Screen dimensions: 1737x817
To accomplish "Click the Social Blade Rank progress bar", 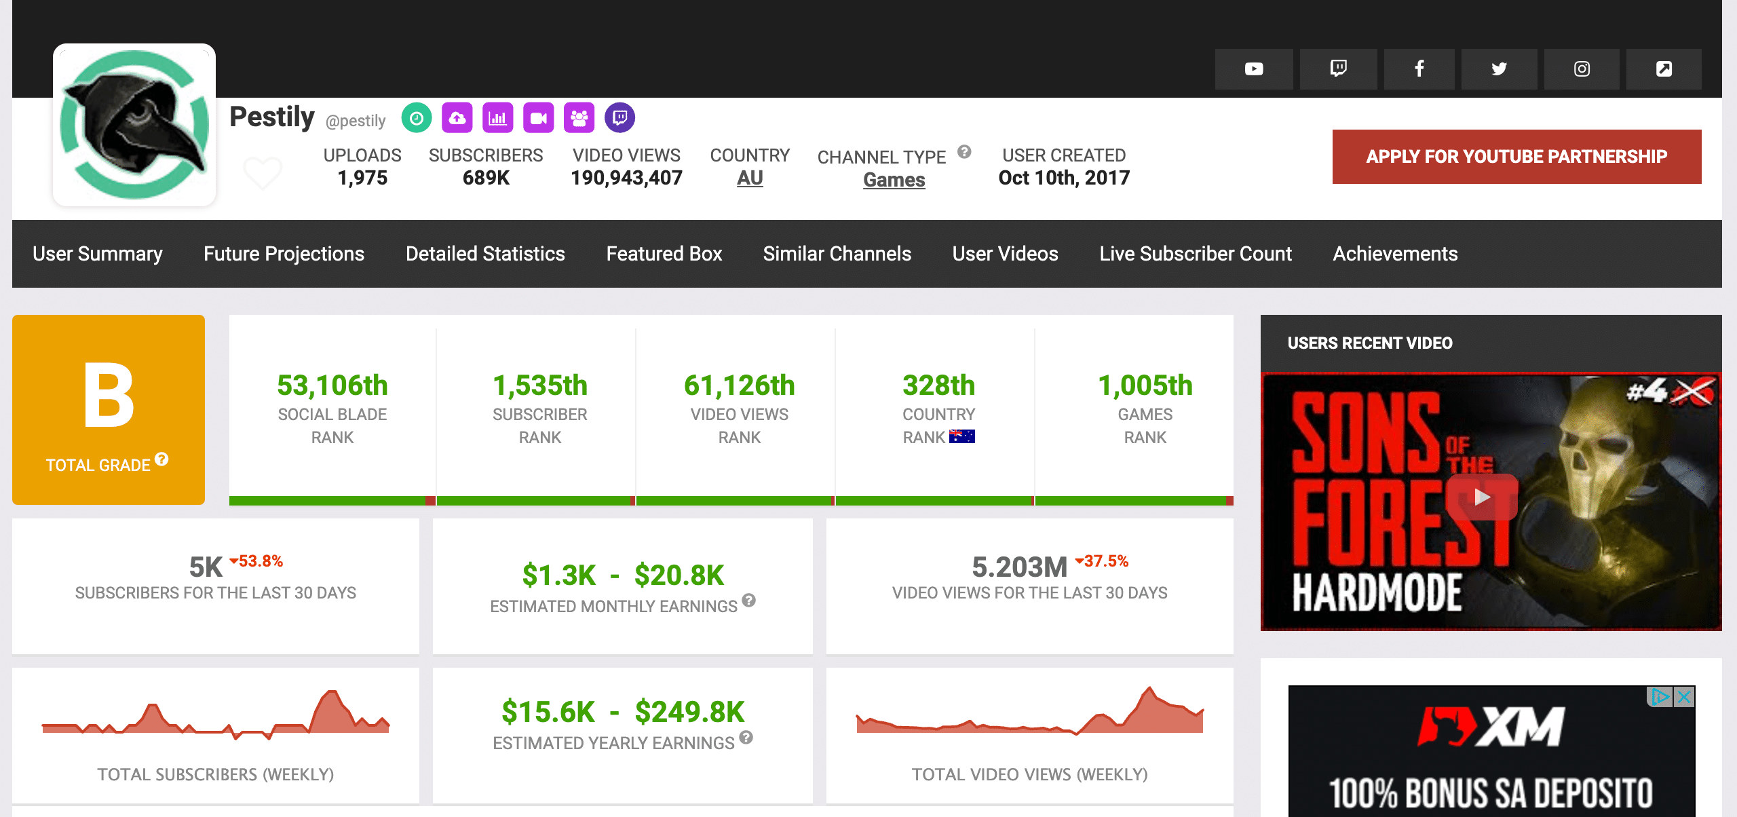I will [x=332, y=501].
